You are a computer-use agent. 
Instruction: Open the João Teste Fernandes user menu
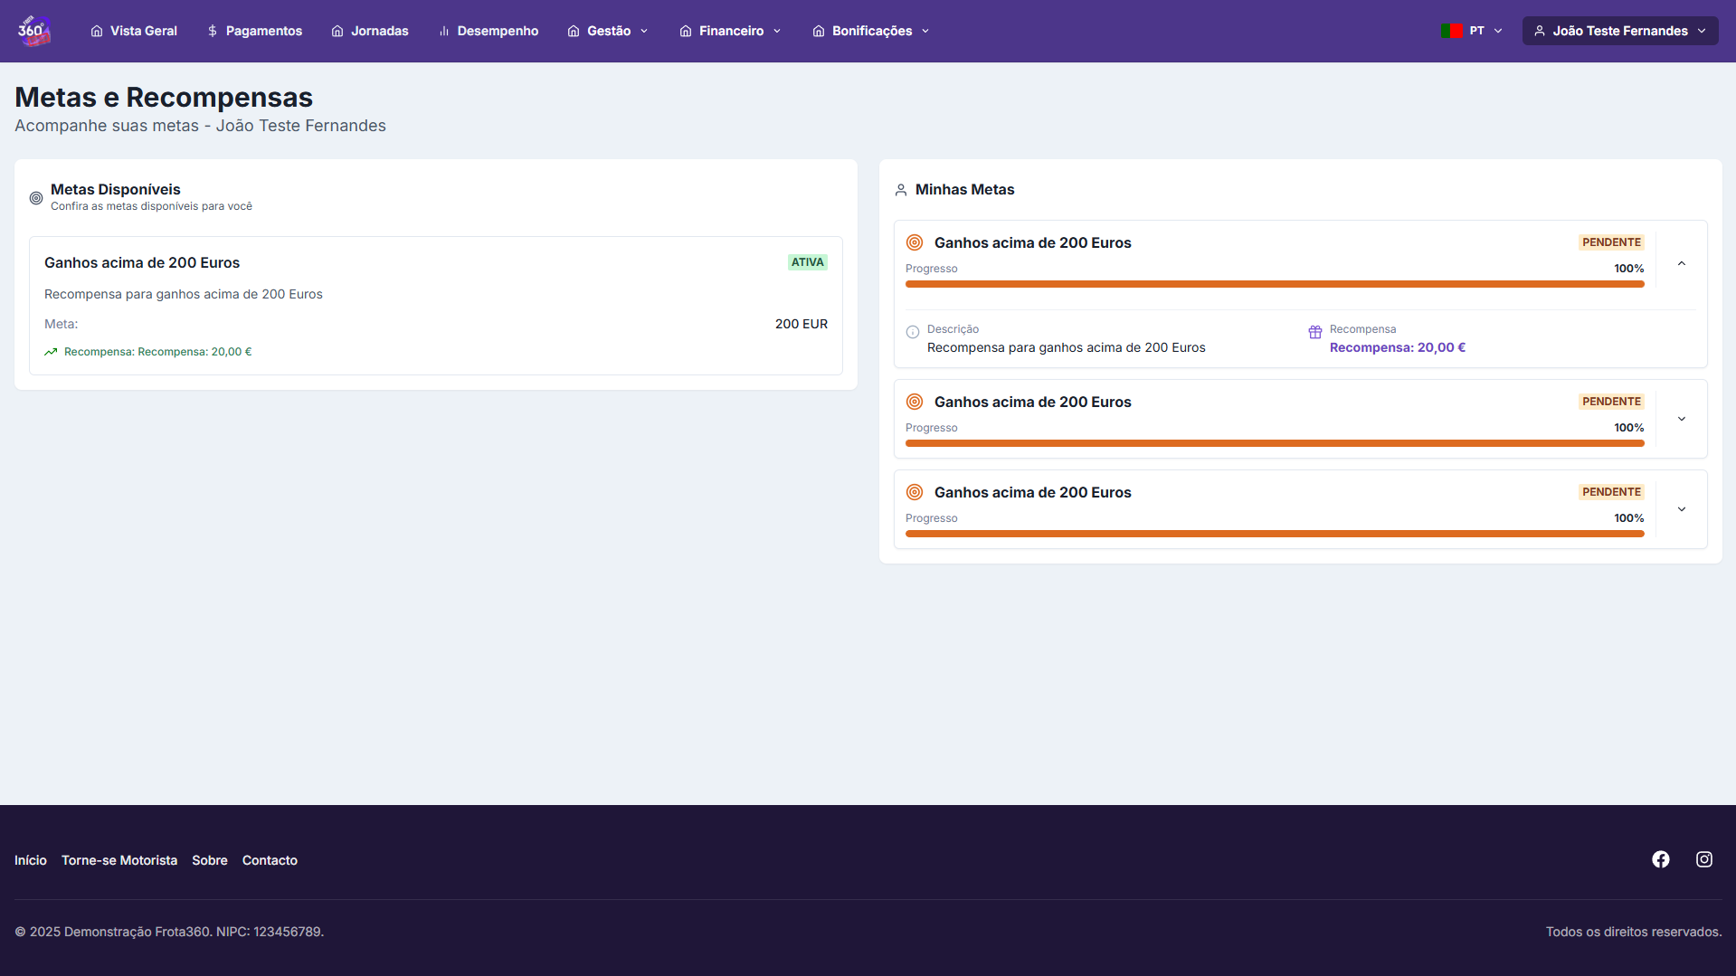point(1619,31)
